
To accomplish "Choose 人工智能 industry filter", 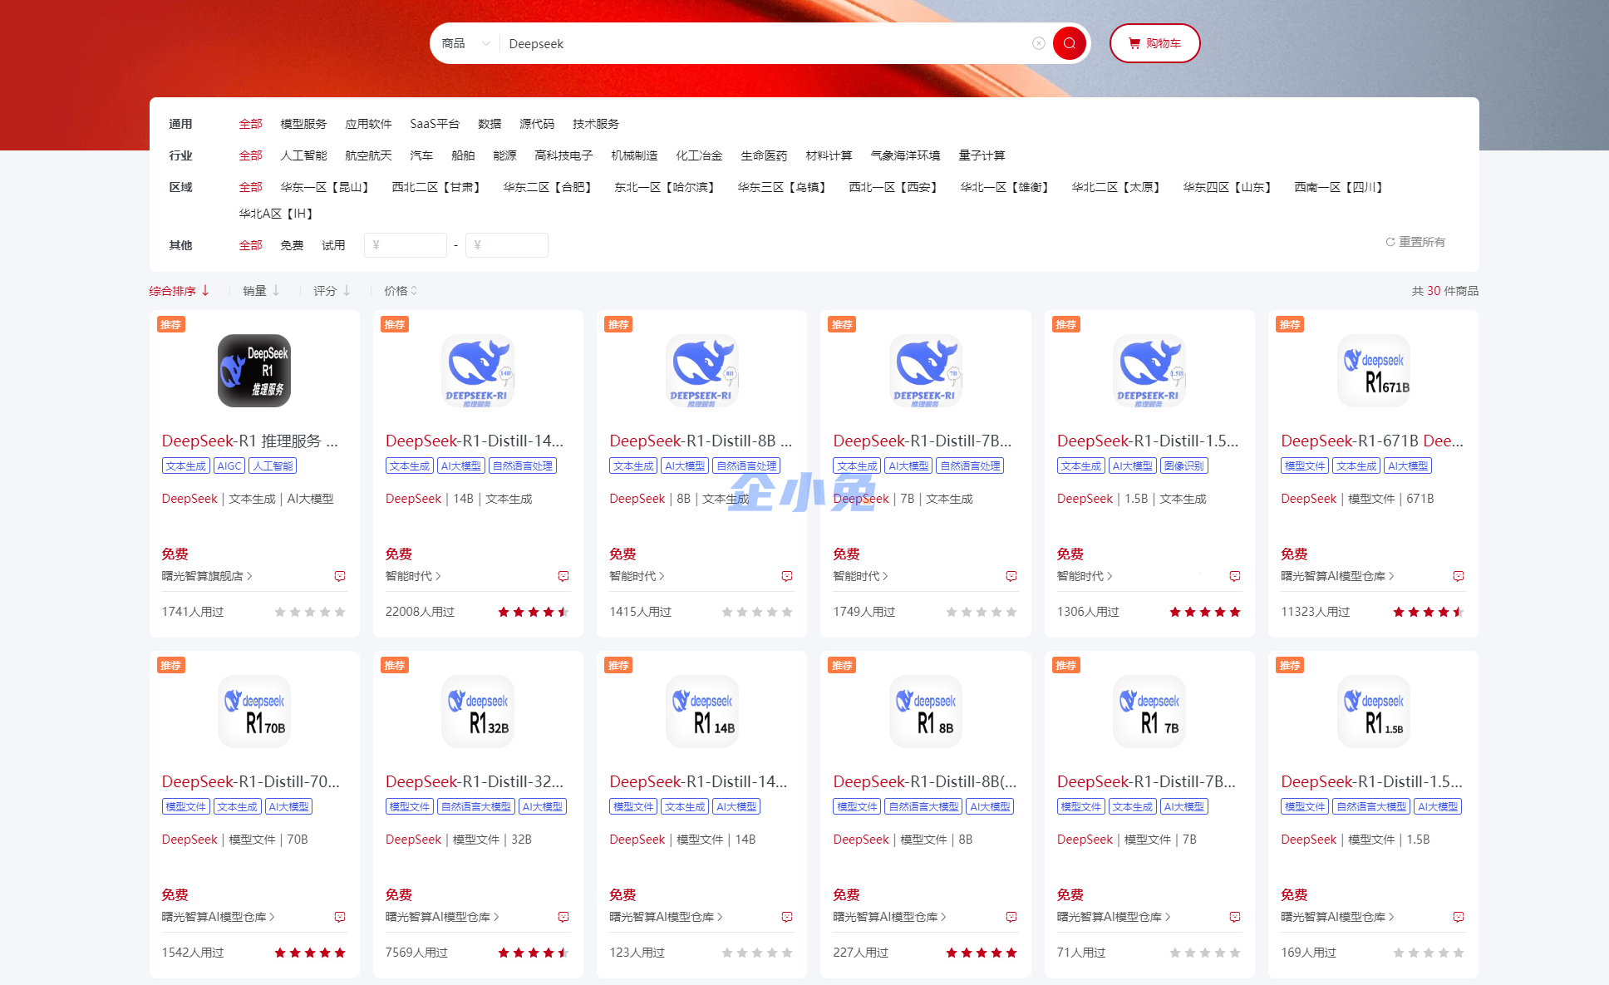I will tap(303, 155).
